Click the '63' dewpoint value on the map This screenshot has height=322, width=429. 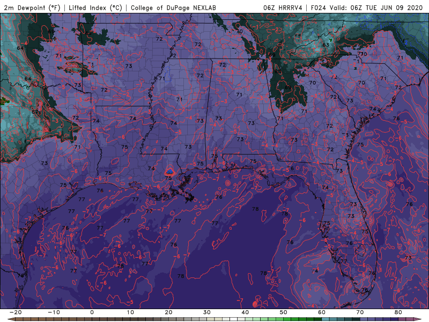tap(326, 45)
